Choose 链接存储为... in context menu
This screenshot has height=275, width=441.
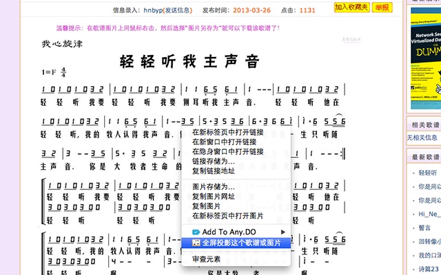213,162
